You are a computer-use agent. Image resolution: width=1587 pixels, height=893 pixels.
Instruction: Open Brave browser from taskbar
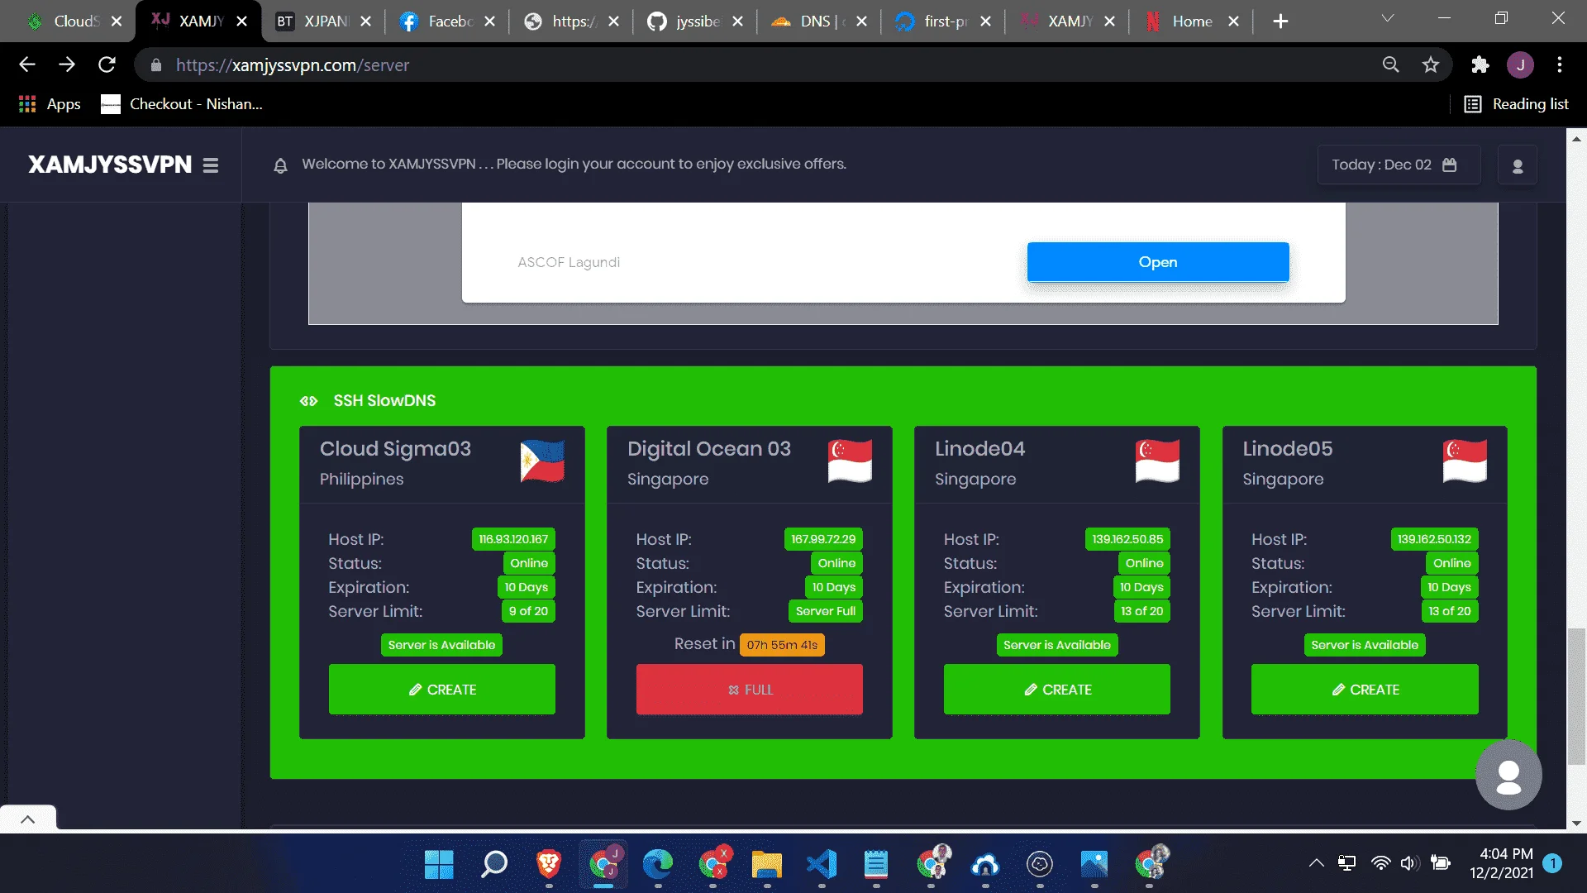[548, 865]
